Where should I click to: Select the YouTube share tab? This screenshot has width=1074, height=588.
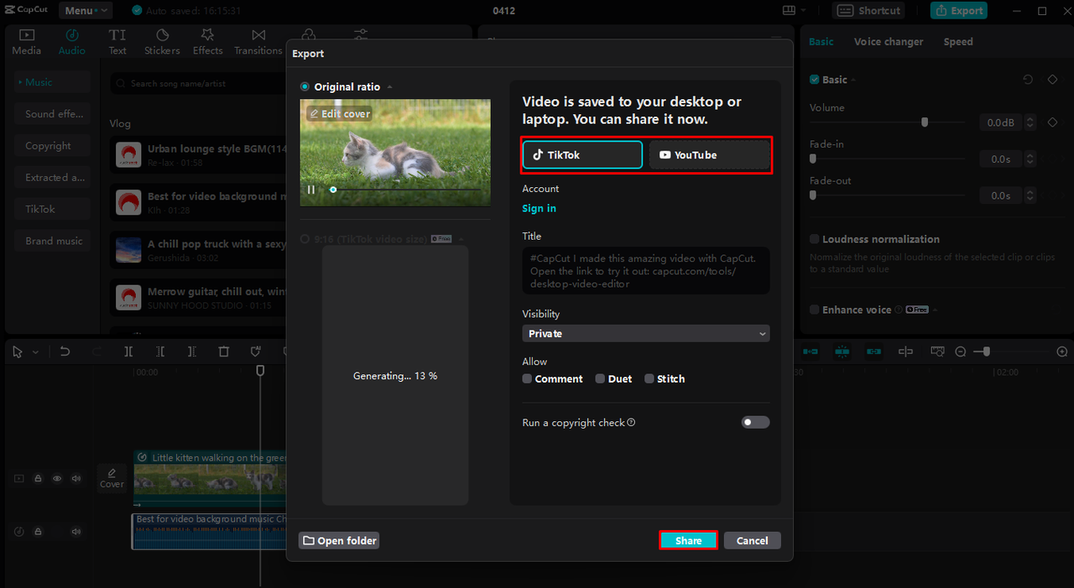[709, 155]
